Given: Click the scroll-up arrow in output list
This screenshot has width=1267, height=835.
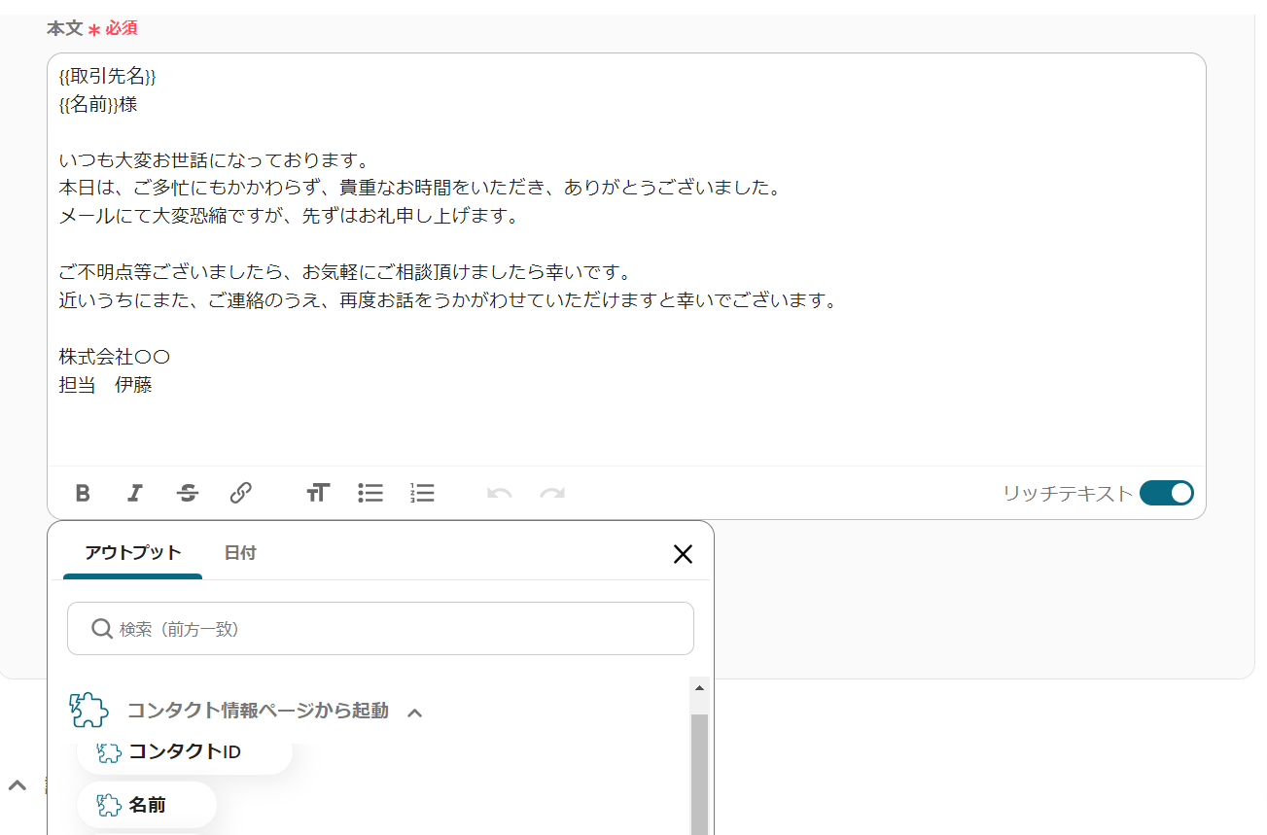Looking at the screenshot, I should click(699, 686).
